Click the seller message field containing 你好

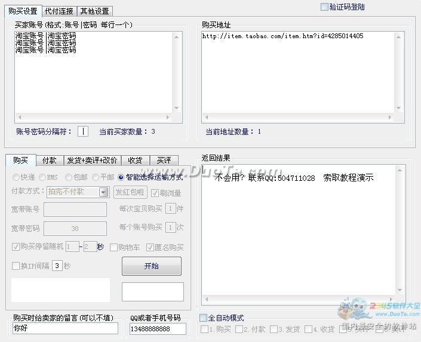tap(64, 328)
